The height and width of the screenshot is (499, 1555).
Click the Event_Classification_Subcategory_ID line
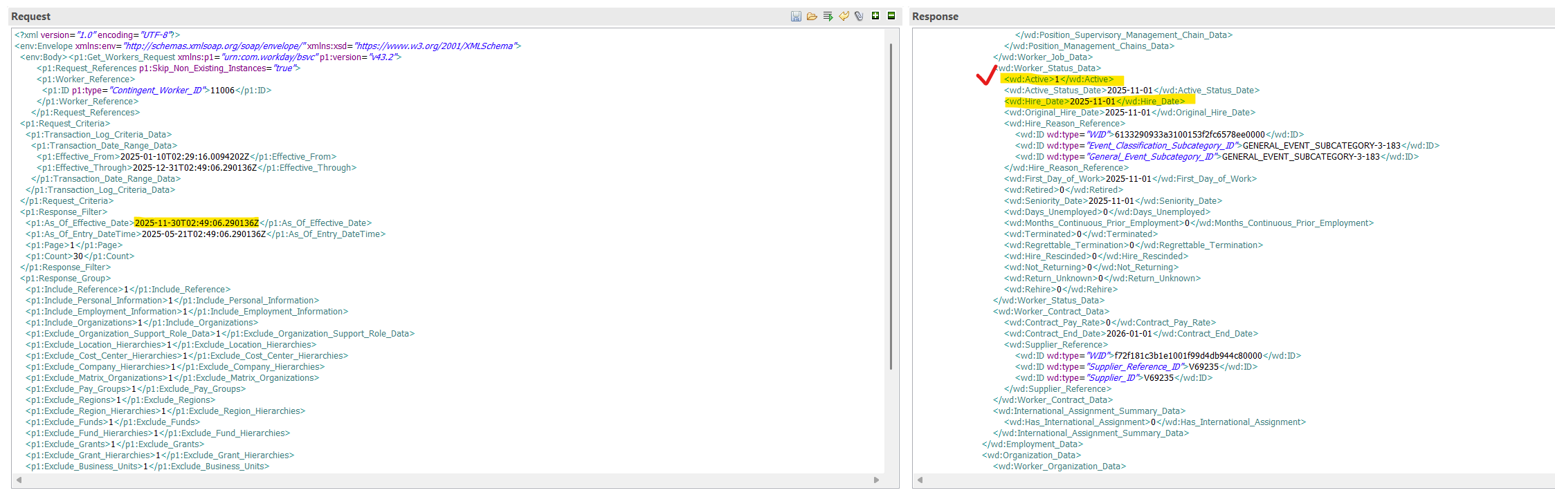[x=1227, y=145]
